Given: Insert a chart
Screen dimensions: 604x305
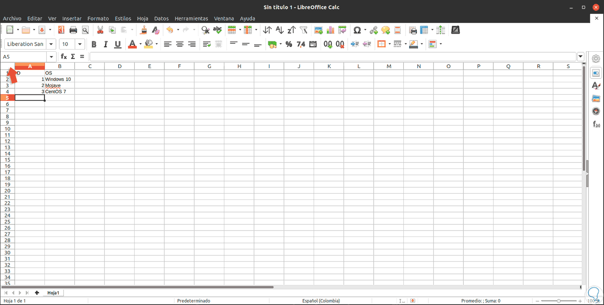Looking at the screenshot, I should pos(330,30).
